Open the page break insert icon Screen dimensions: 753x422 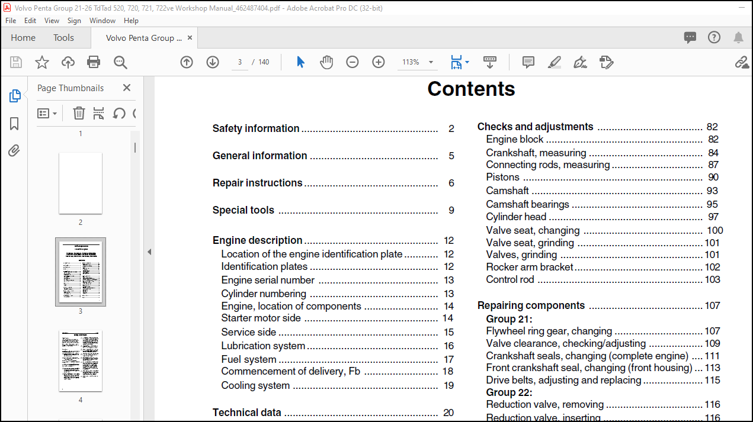(99, 113)
